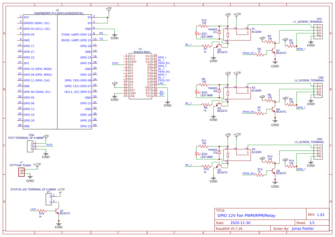Select the PWM_IN1 net label
Image resolution: width=335 pixels, height=237 pixels.
(248, 53)
